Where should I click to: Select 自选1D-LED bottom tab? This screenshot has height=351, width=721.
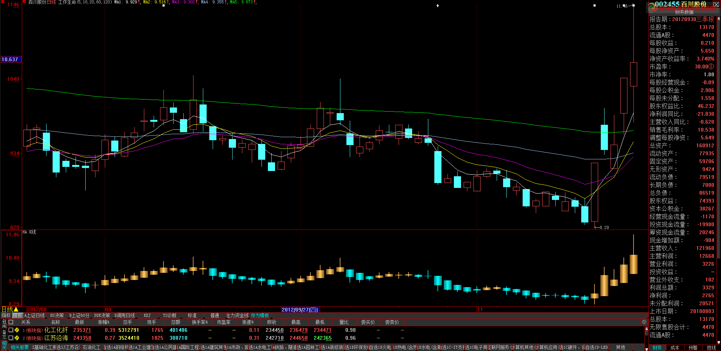(596, 348)
